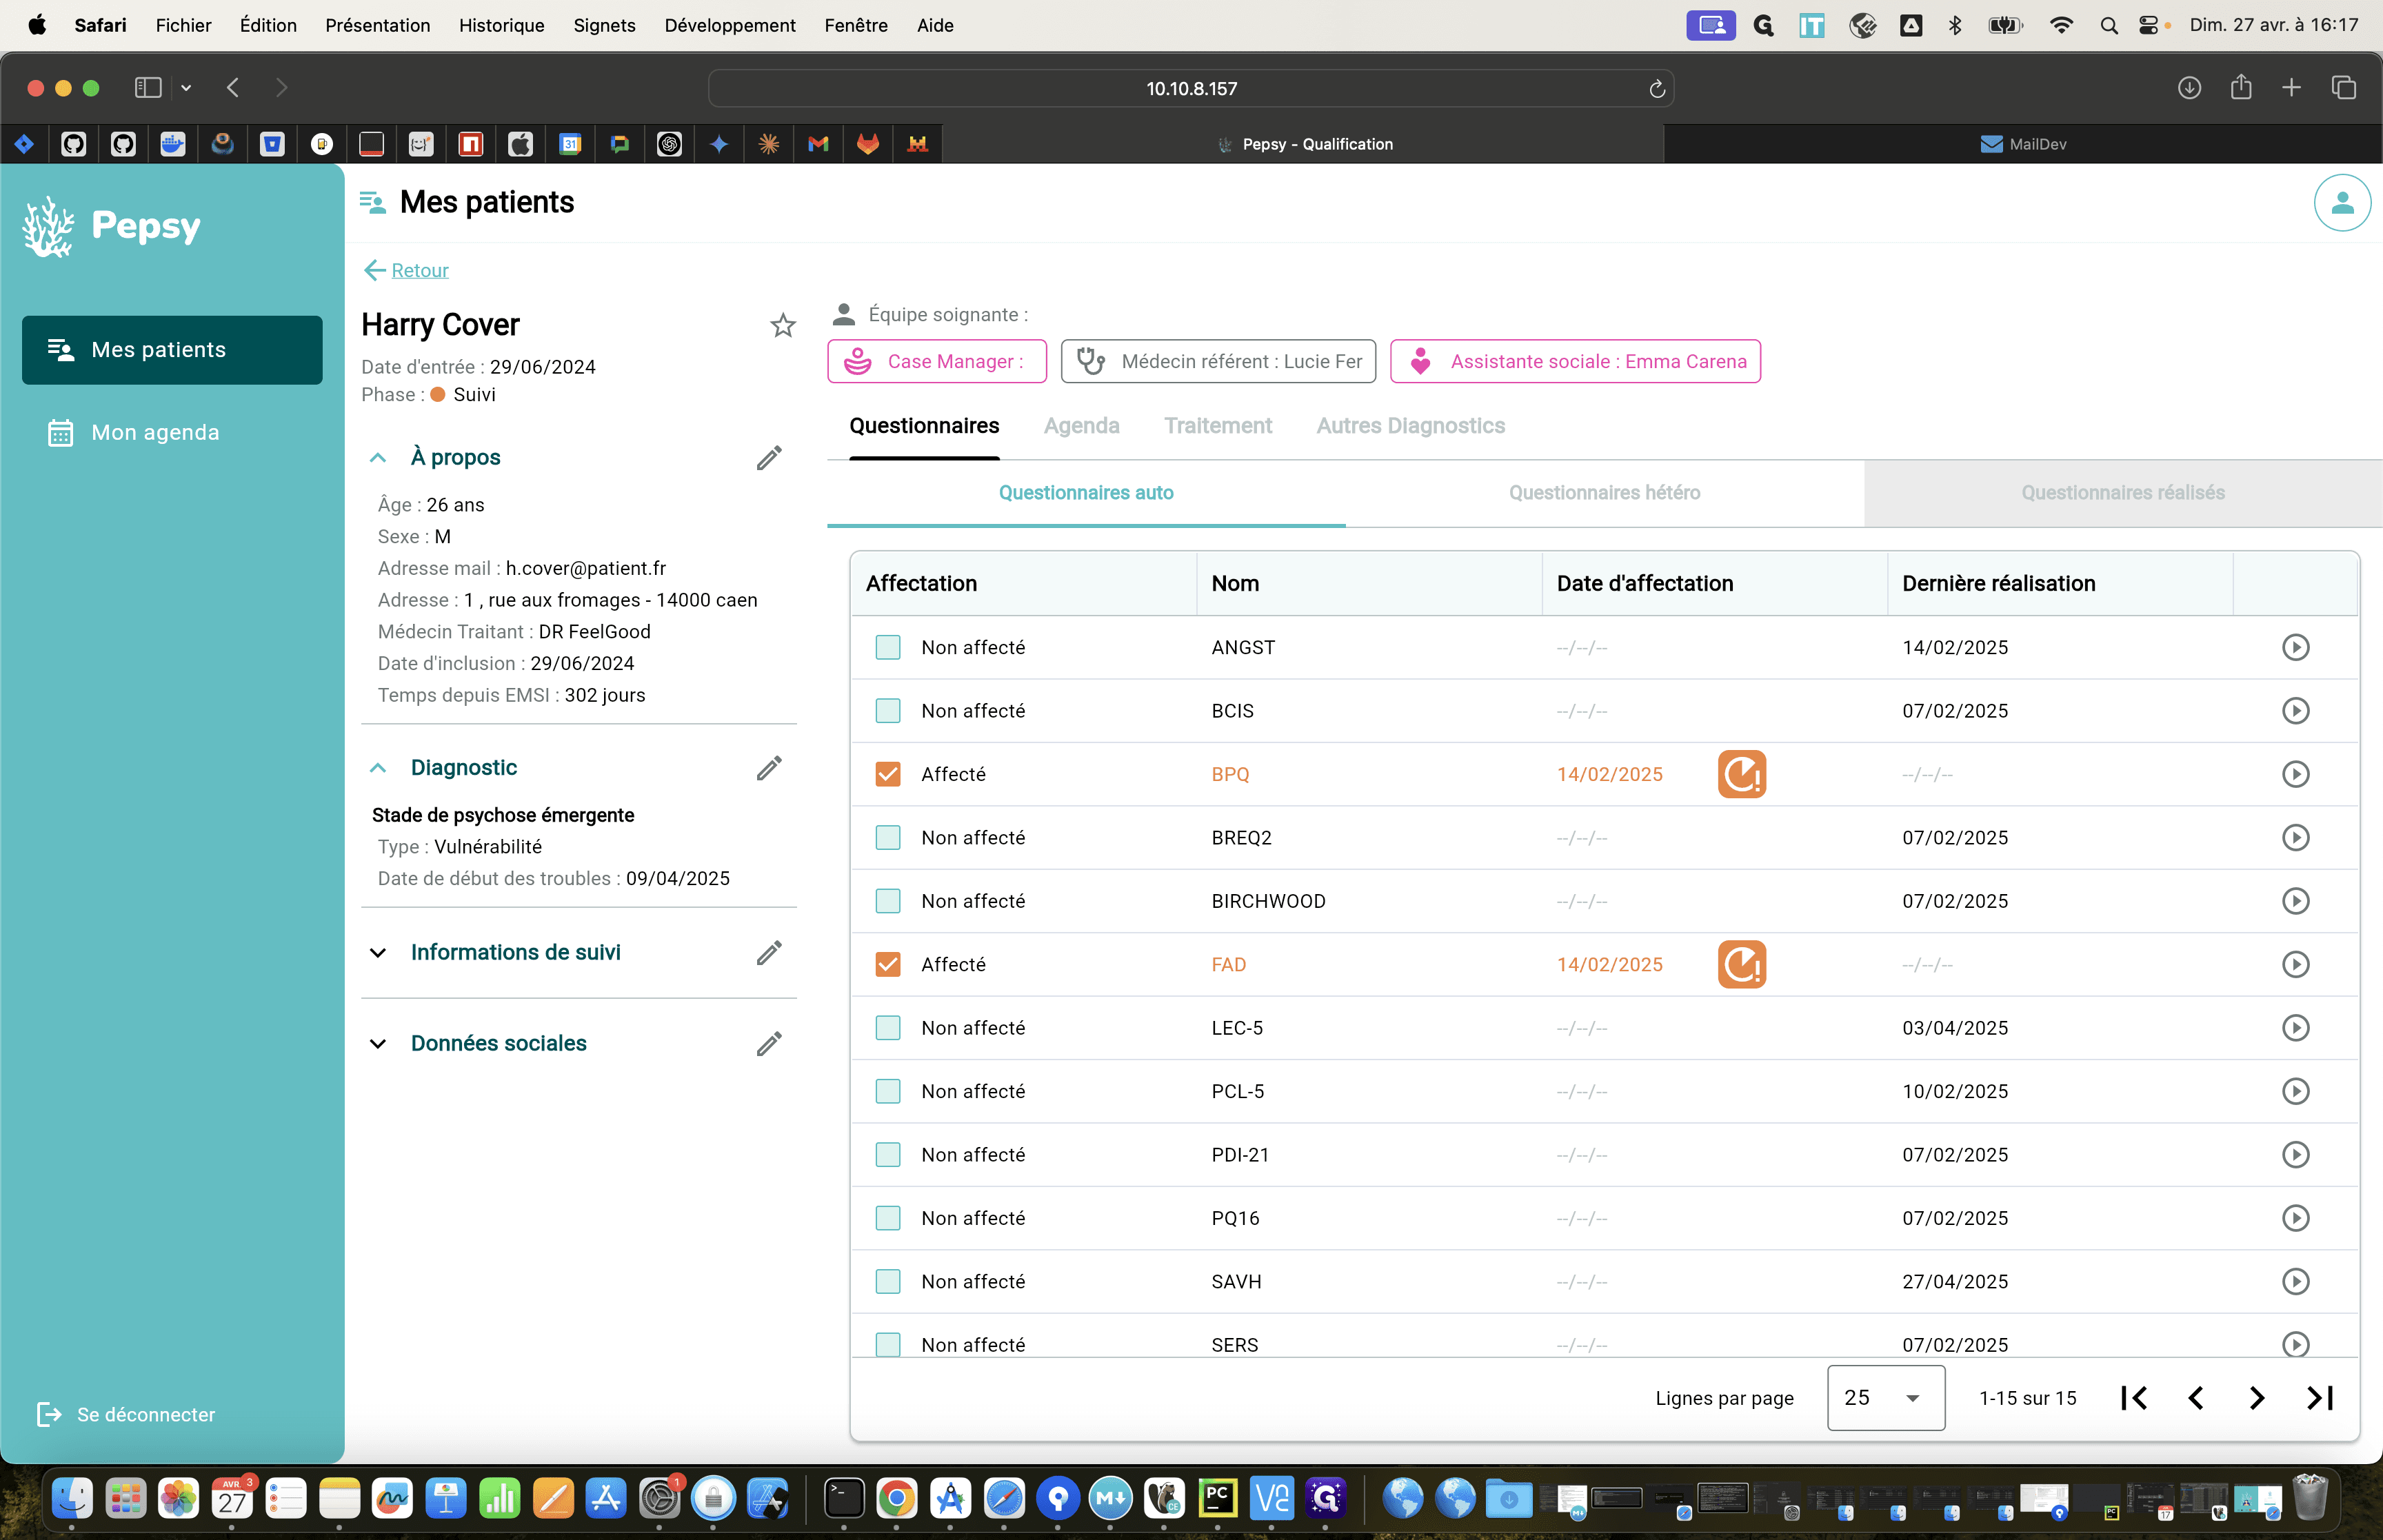The width and height of the screenshot is (2383, 1540).
Task: Open Mon agenda in the sidebar
Action: [172, 433]
